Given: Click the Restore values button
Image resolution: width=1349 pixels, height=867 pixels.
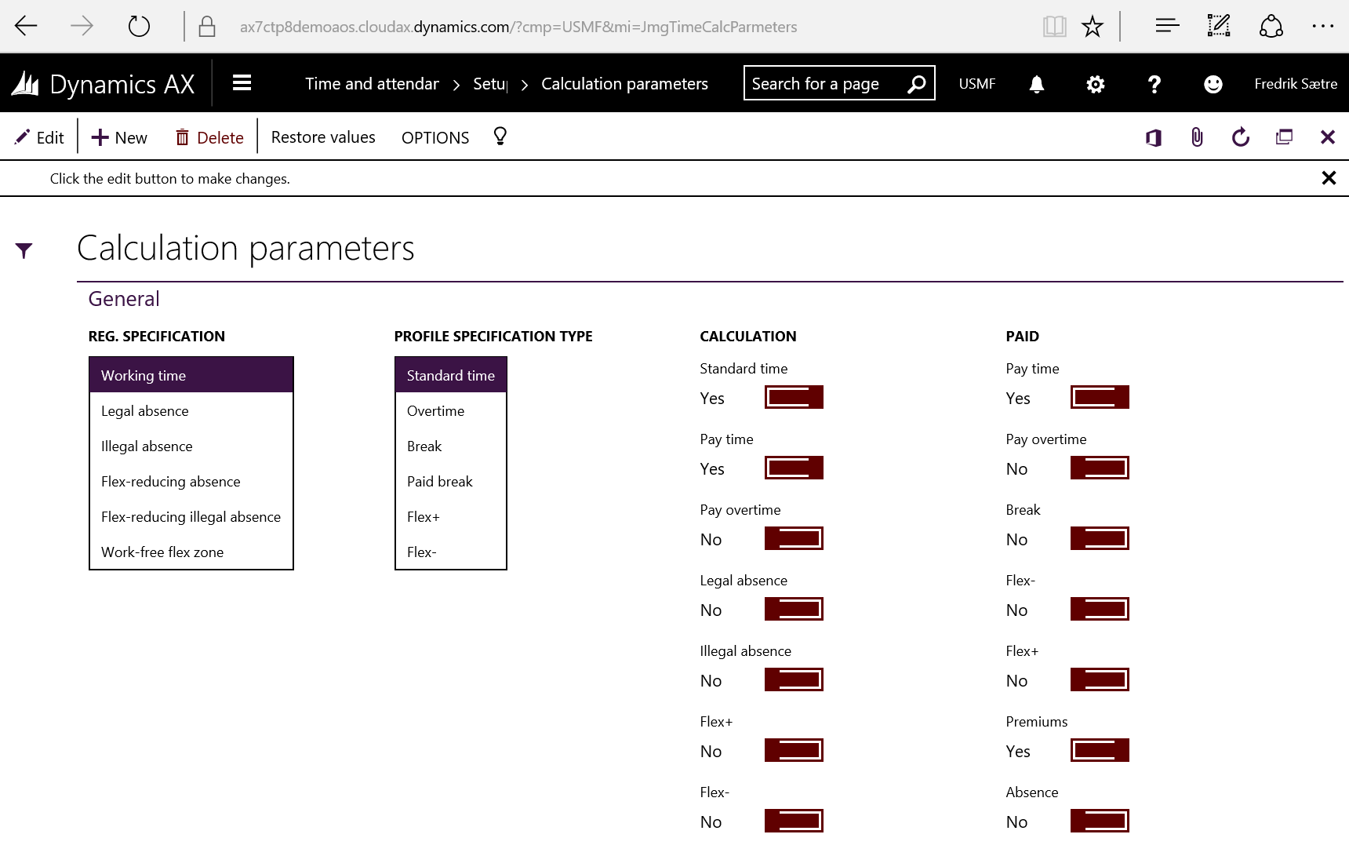Looking at the screenshot, I should pyautogui.click(x=323, y=137).
